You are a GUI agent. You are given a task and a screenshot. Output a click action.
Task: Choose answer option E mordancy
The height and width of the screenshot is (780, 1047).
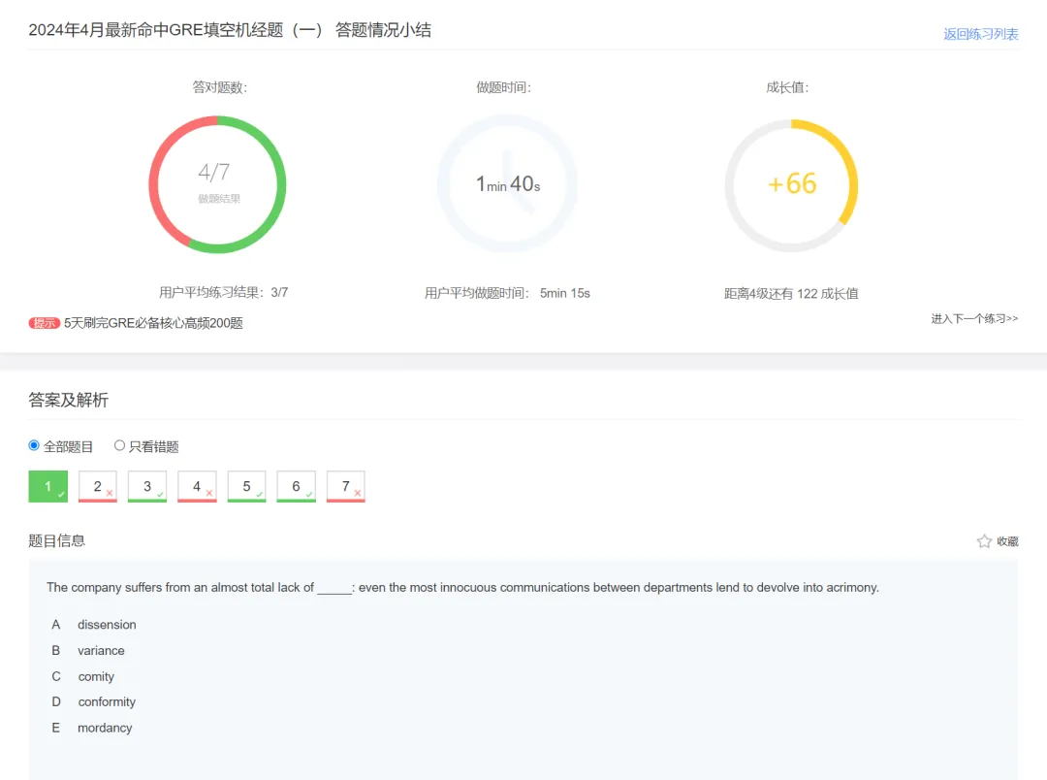(105, 728)
